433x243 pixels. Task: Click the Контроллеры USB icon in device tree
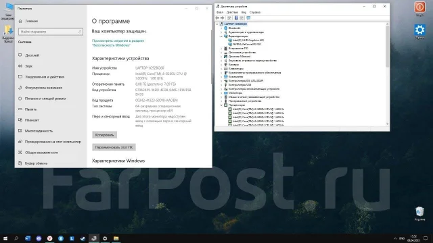click(x=225, y=85)
